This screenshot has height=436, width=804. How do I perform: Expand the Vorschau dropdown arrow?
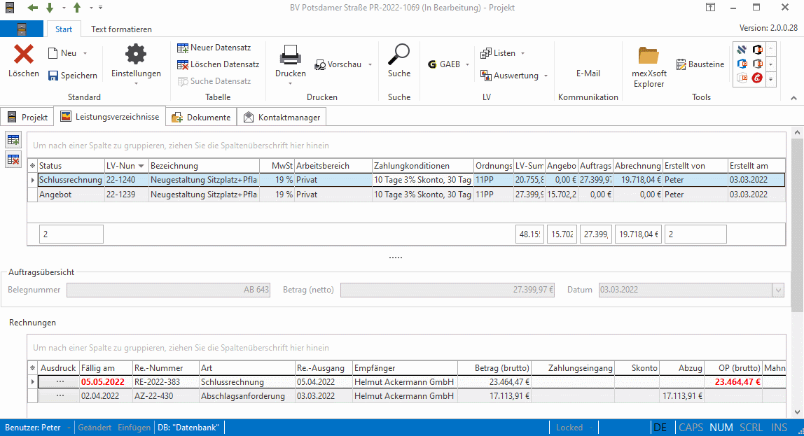click(x=370, y=64)
